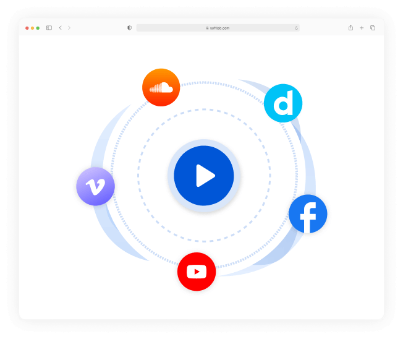The image size is (403, 339).
Task: Open the Share menu icon
Action: tap(351, 27)
